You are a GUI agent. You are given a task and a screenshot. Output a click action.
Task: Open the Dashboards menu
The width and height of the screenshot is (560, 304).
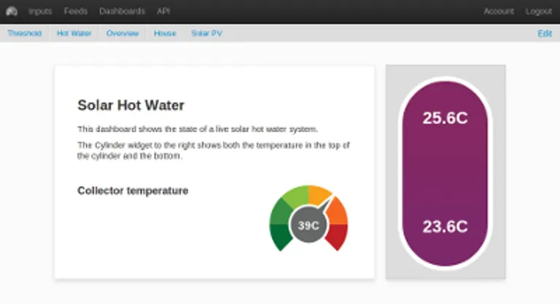tap(122, 12)
